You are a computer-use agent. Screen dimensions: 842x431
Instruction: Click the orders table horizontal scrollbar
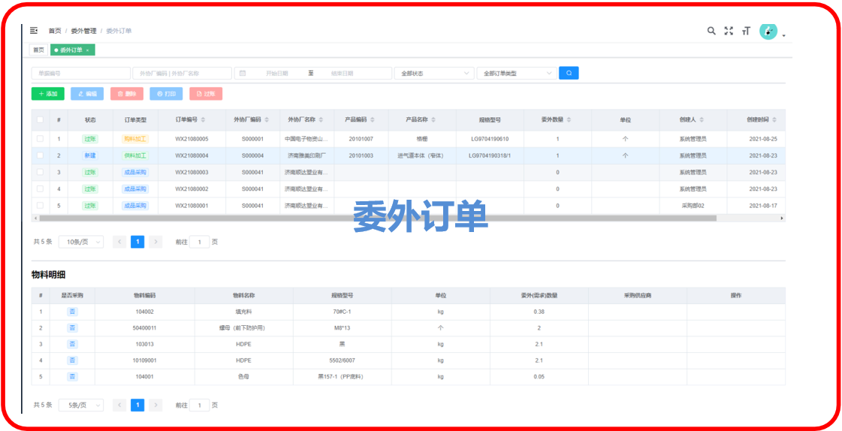[376, 219]
